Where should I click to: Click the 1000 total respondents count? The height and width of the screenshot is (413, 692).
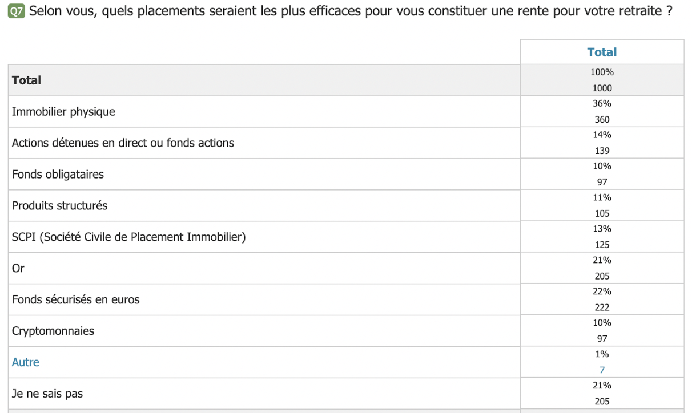point(602,88)
